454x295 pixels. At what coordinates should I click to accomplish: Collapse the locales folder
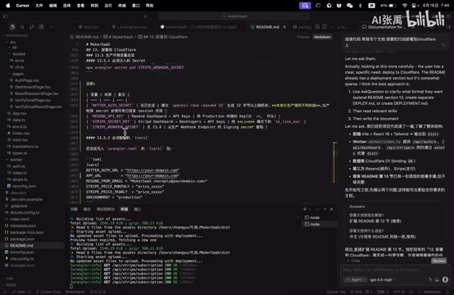(x=19, y=54)
